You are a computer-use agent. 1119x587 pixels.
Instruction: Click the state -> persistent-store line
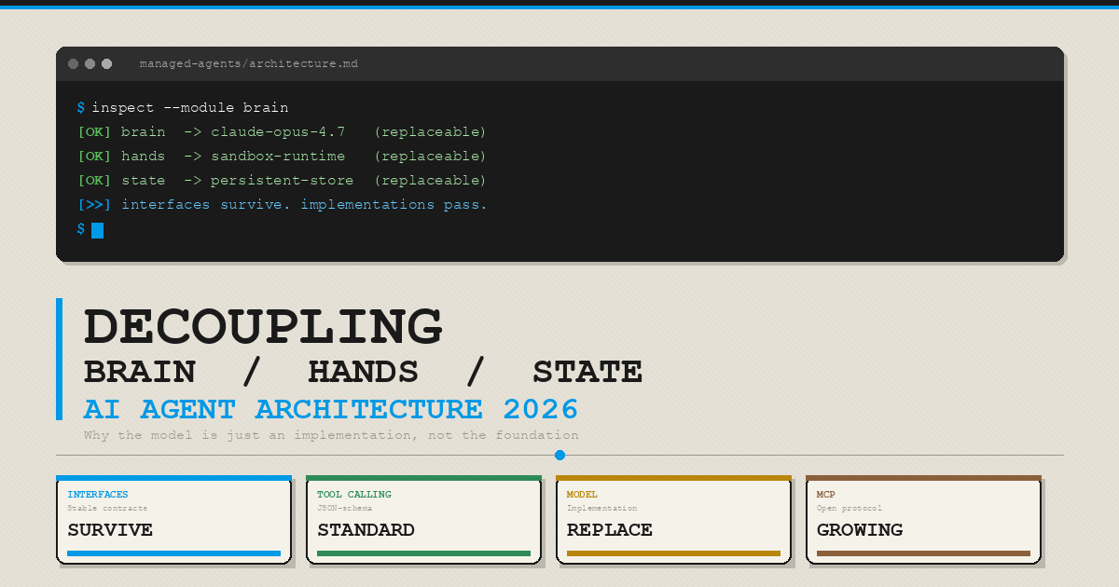(x=282, y=181)
